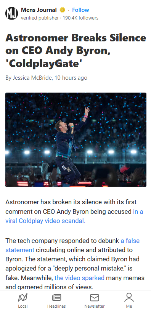Open the 'in a viral Coldplay video scandal' link
This screenshot has width=151, height=310.
click(74, 216)
